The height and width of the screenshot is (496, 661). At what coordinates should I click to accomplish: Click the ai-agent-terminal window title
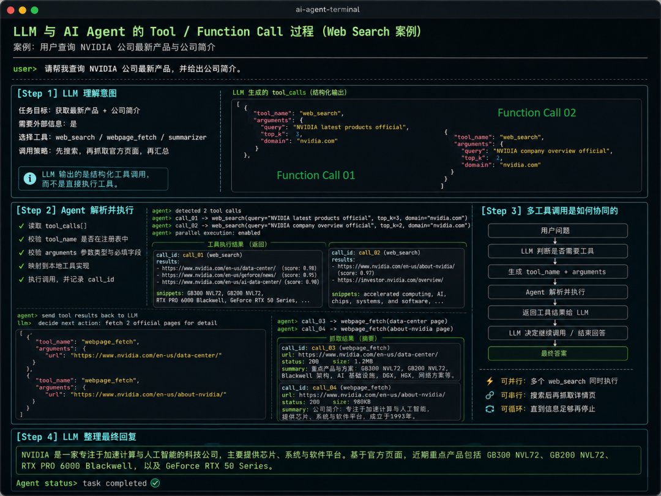[x=327, y=9]
